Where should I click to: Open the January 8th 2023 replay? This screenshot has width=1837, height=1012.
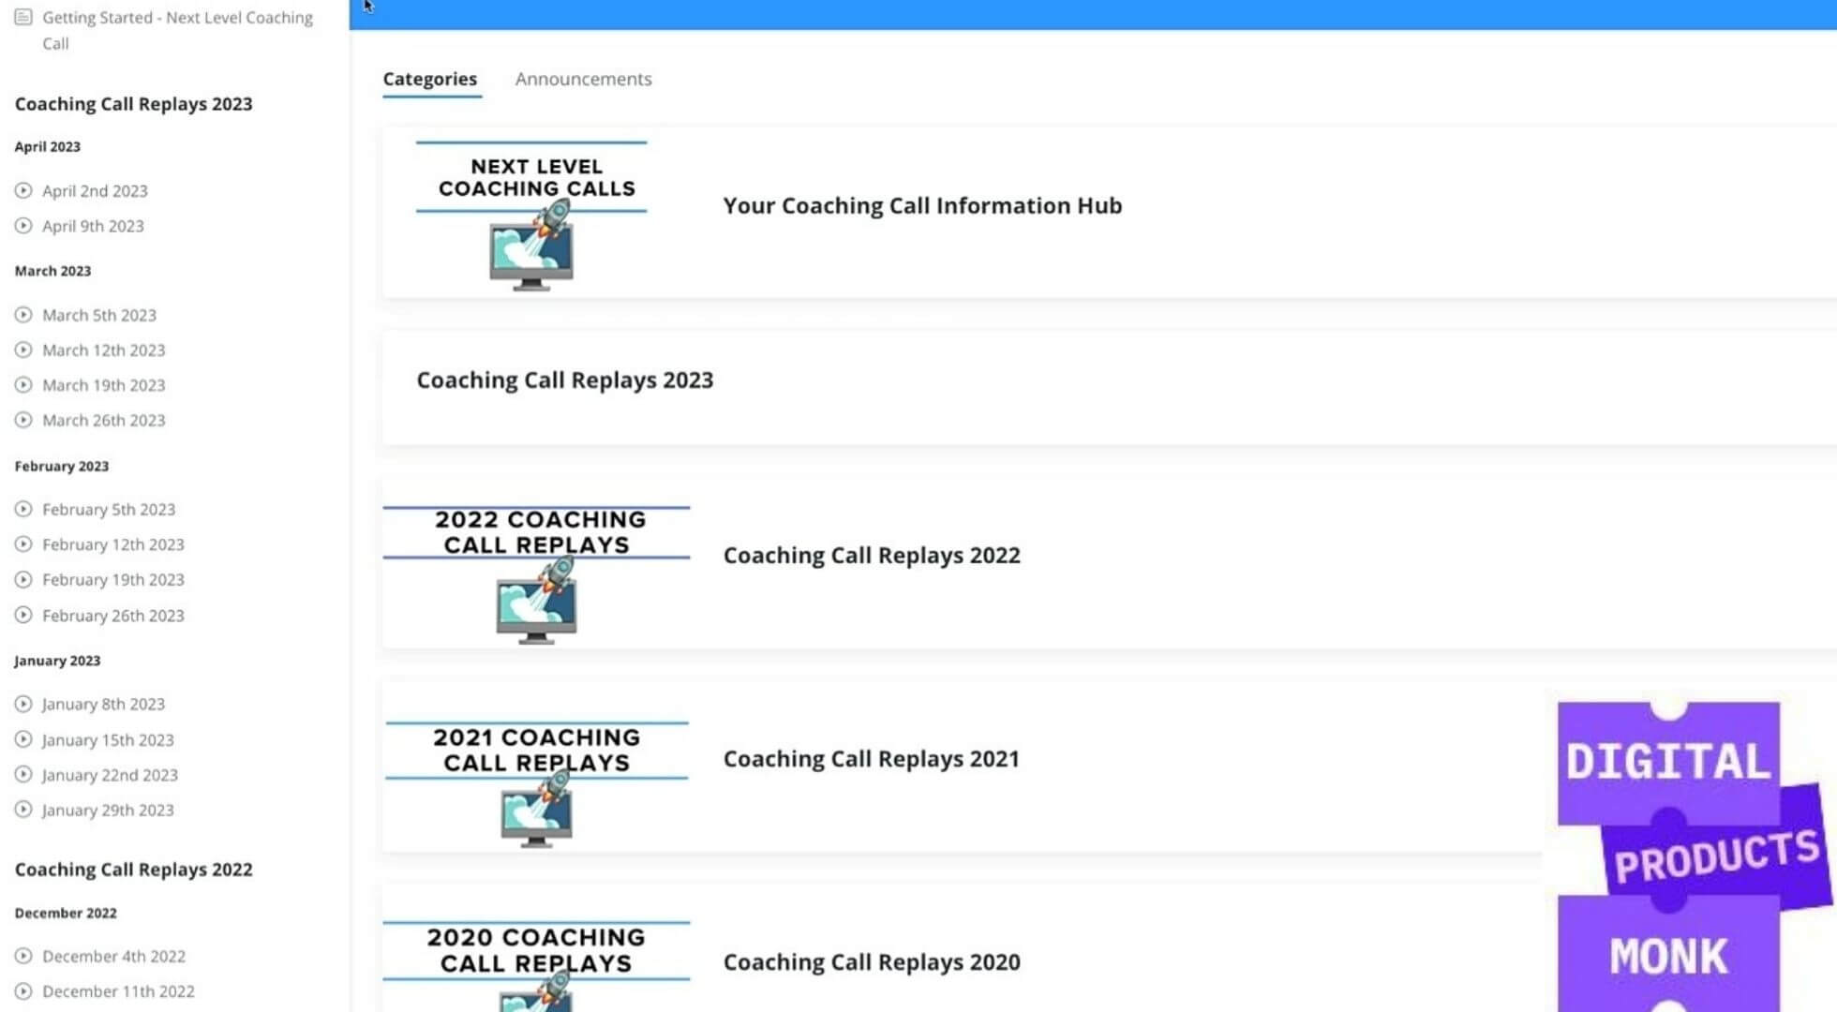[x=103, y=704]
